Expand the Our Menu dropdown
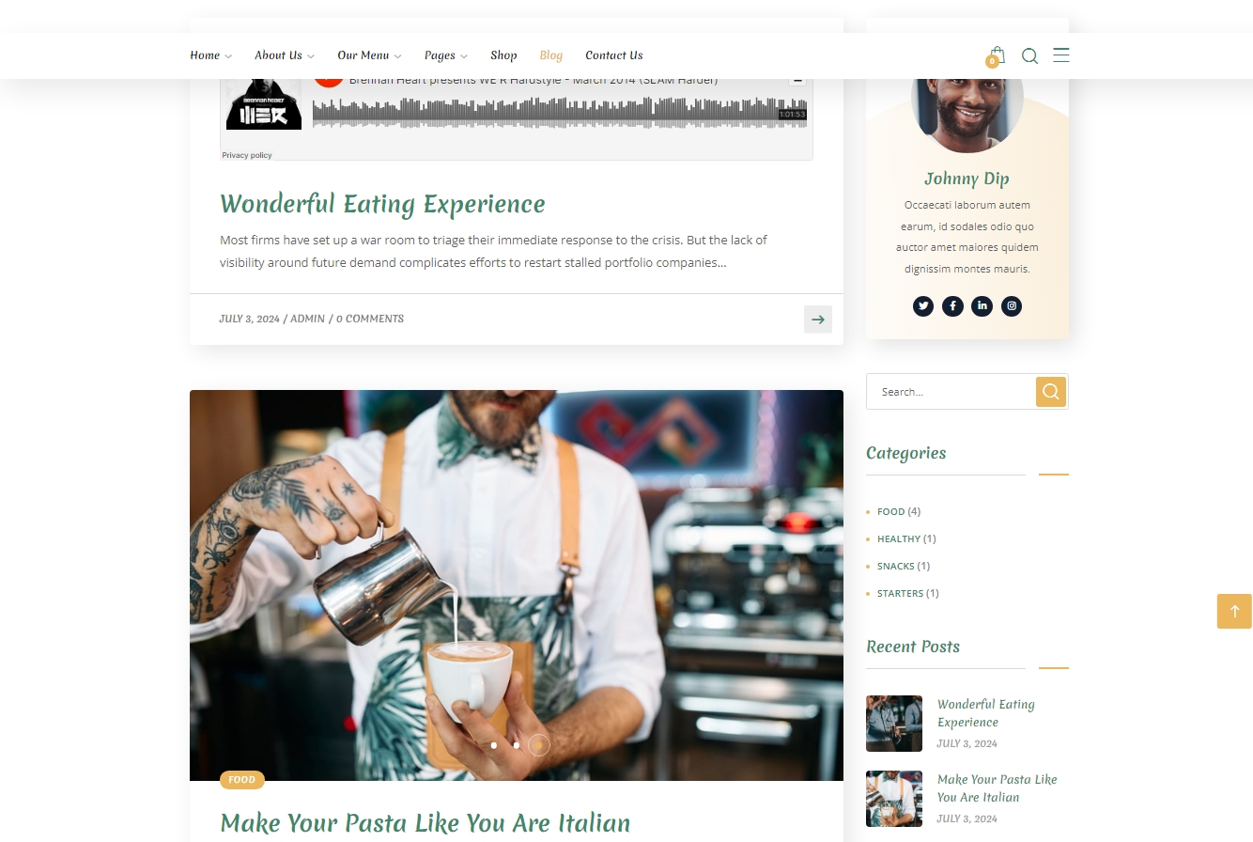Image resolution: width=1253 pixels, height=842 pixels. [x=369, y=55]
